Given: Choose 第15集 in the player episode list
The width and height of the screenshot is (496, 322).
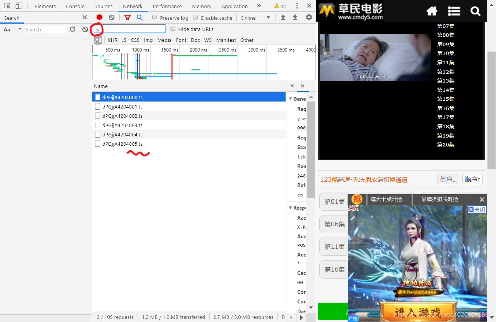Looking at the screenshot, I should click(x=446, y=99).
